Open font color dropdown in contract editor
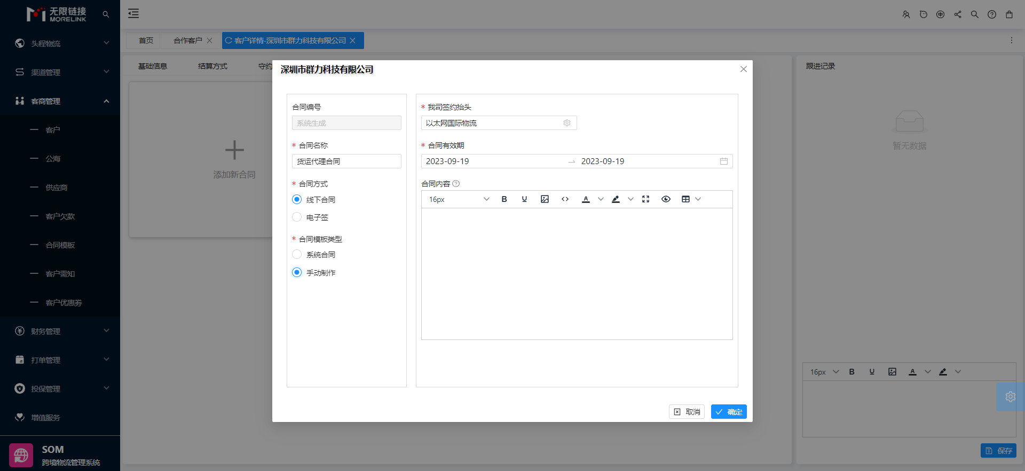1025x471 pixels. tap(601, 199)
